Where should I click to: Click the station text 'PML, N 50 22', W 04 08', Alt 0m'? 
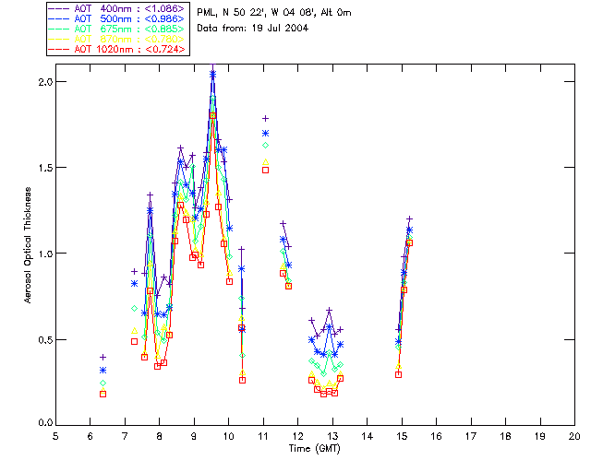coord(274,13)
